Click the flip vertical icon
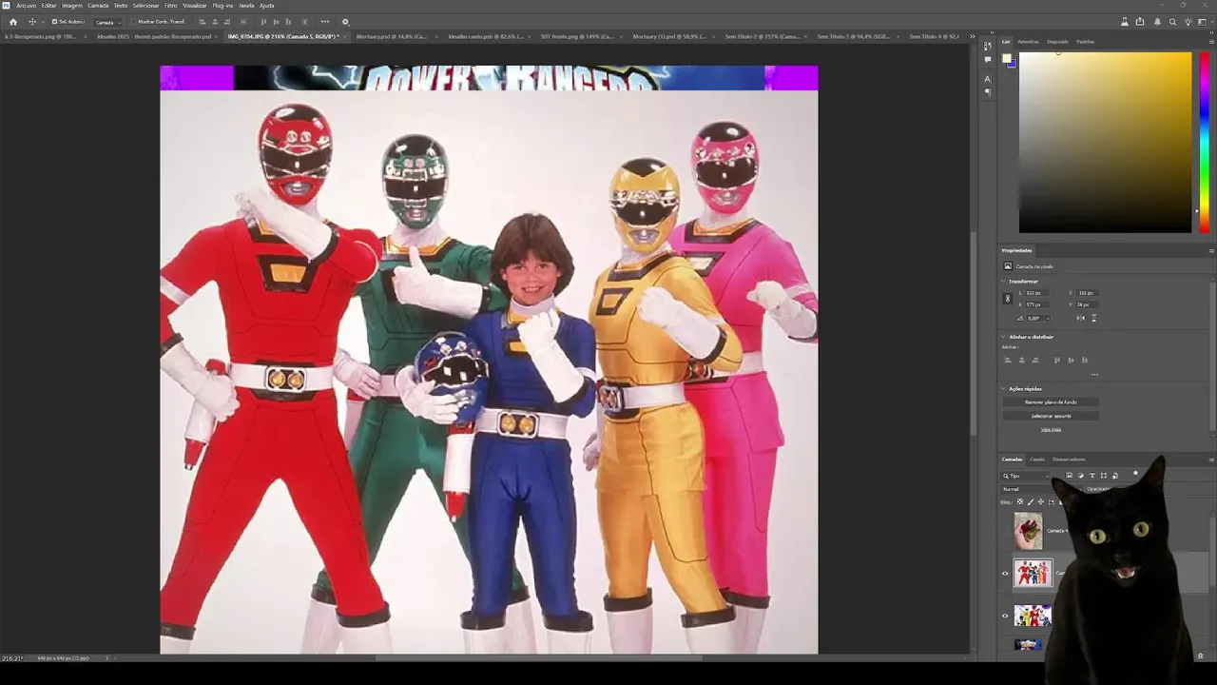This screenshot has width=1217, height=685. (1093, 318)
